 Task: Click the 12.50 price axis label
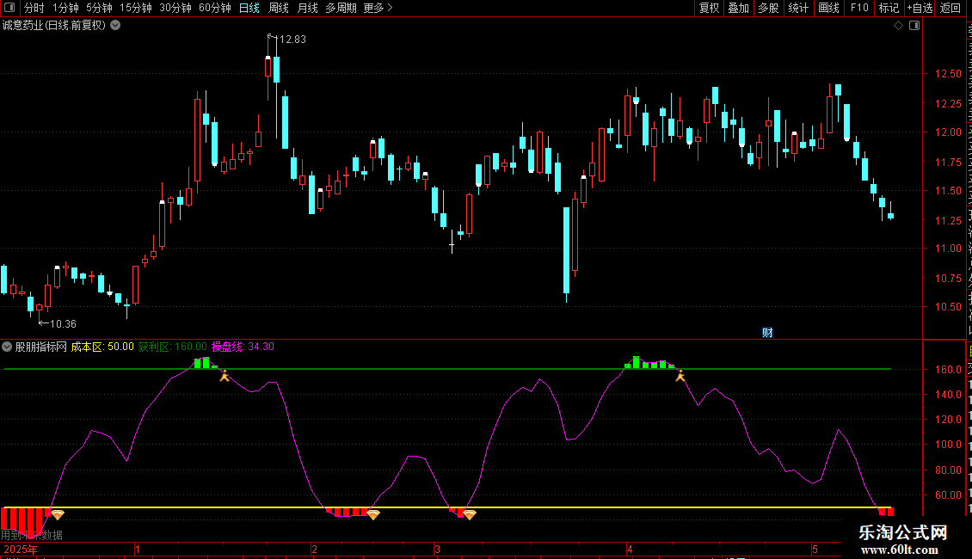(948, 74)
